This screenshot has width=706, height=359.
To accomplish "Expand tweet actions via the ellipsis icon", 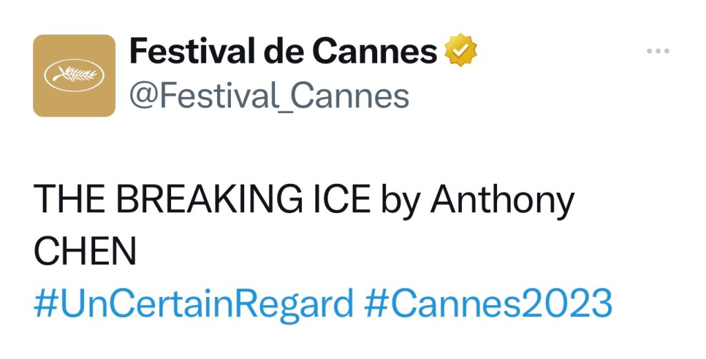I will point(657,52).
